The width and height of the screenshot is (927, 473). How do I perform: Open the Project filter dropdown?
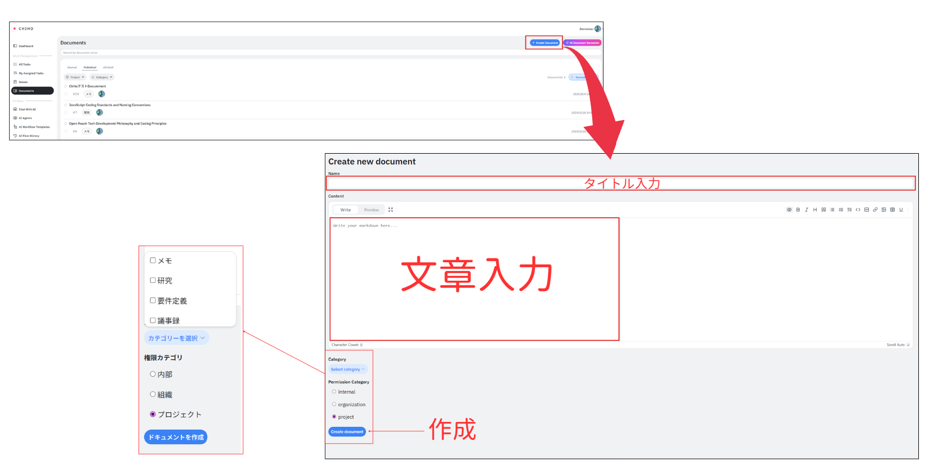(75, 77)
